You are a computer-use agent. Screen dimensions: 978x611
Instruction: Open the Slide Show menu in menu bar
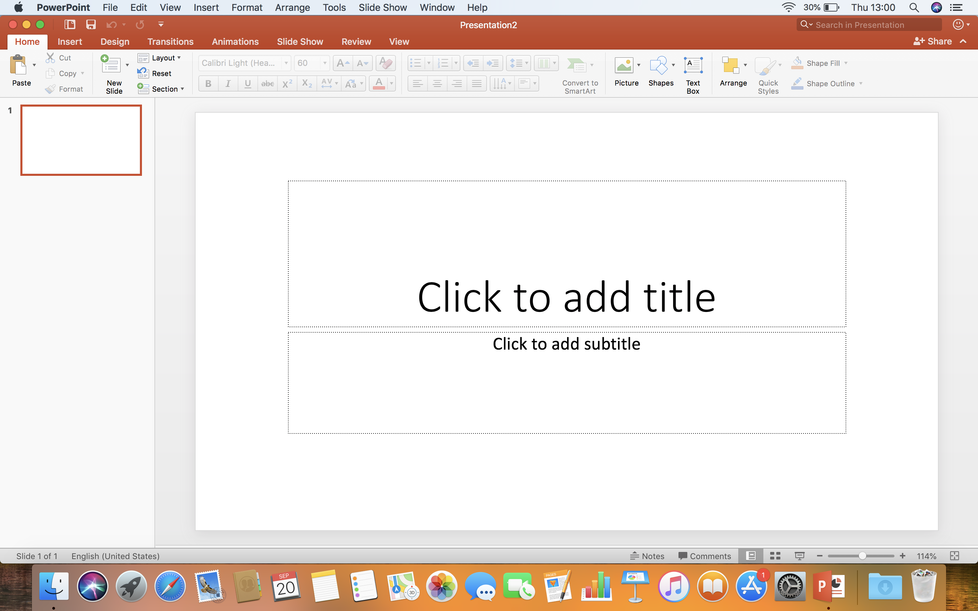point(382,7)
